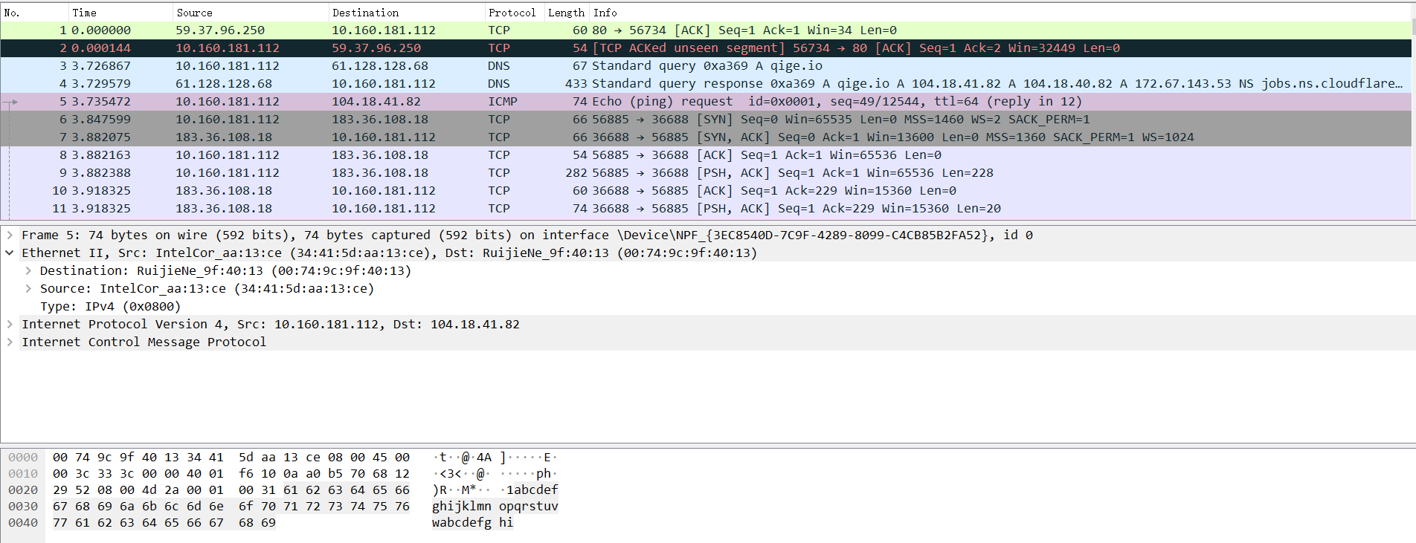
Task: Click destination 61.128.128.68 in packet 3
Action: (380, 66)
